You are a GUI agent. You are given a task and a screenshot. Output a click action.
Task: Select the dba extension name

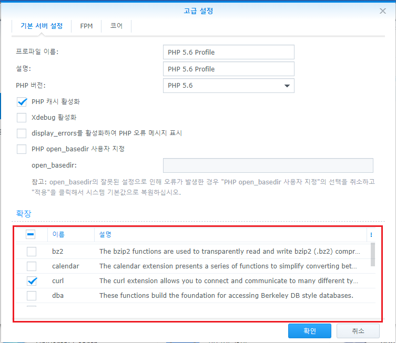click(58, 296)
